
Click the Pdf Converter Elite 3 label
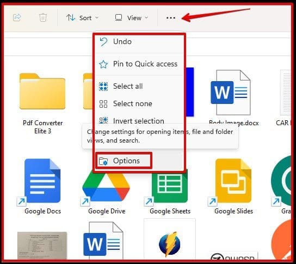[x=42, y=127]
